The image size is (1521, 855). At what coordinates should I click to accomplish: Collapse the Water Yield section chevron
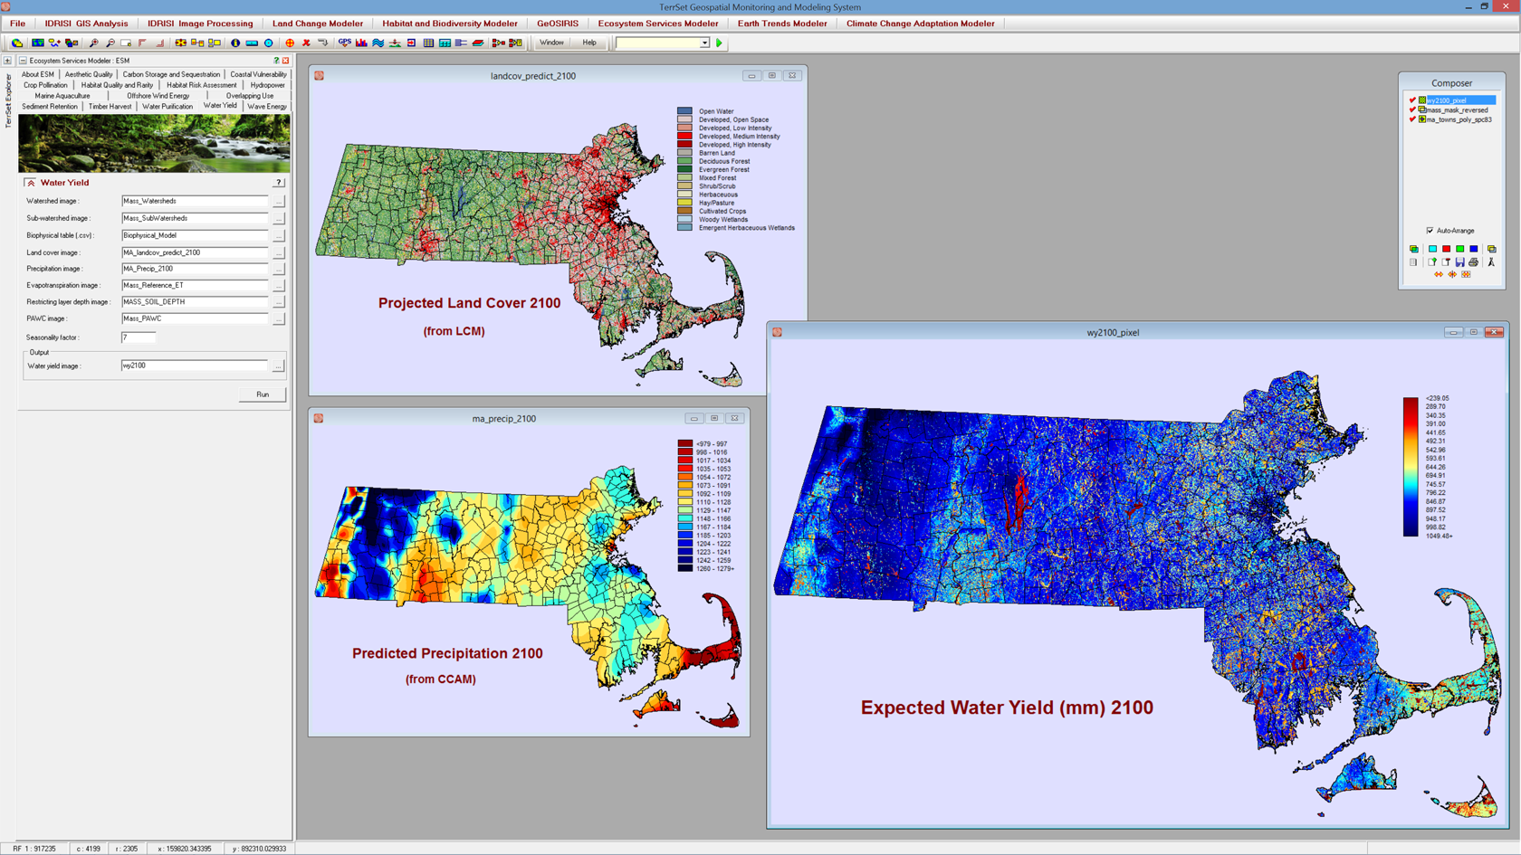tap(31, 183)
